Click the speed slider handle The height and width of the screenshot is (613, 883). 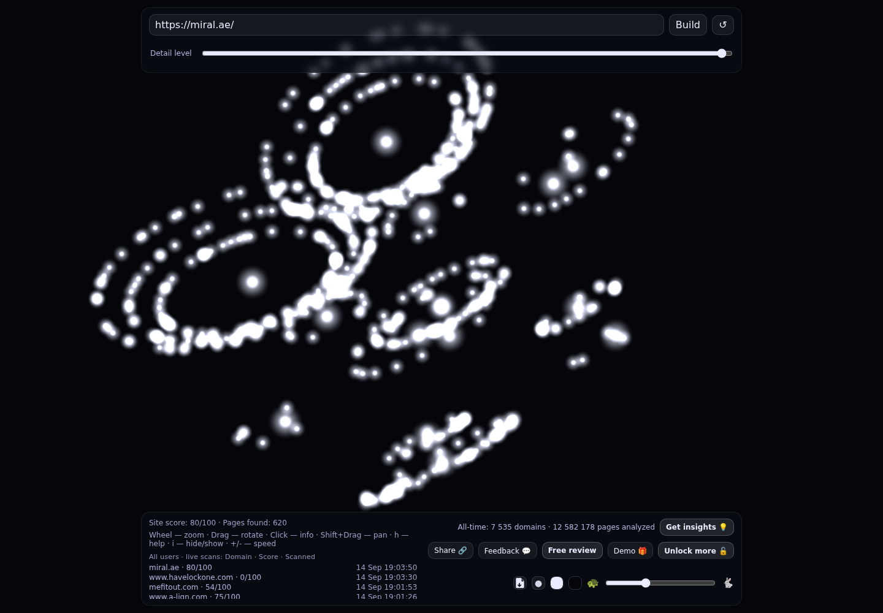(x=646, y=583)
